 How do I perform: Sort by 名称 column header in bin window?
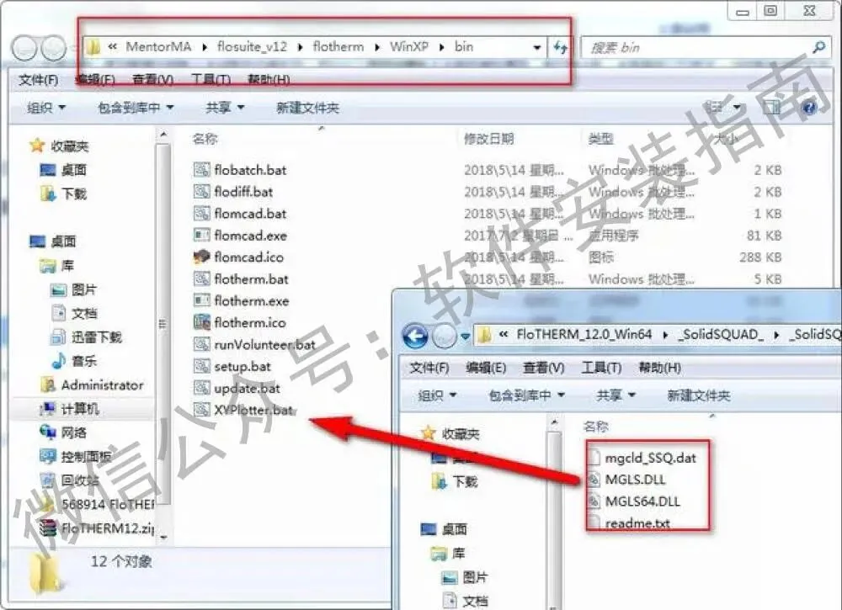(205, 139)
